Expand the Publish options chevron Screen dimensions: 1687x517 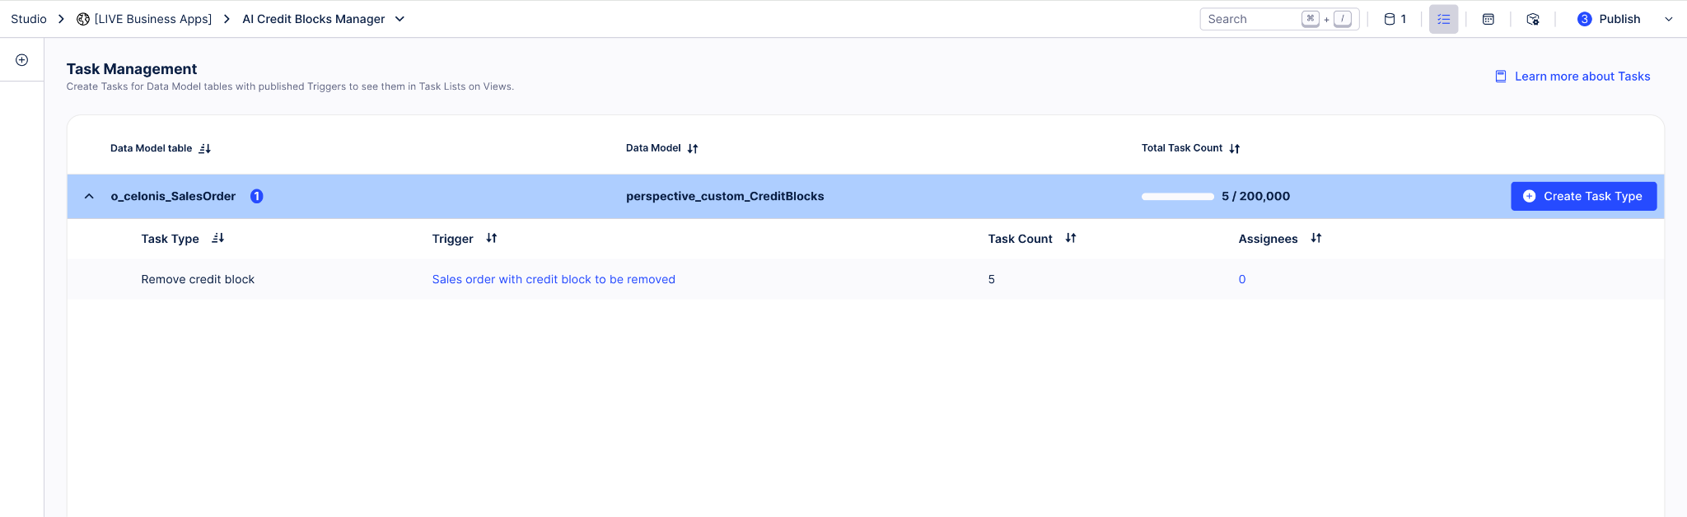click(1669, 19)
